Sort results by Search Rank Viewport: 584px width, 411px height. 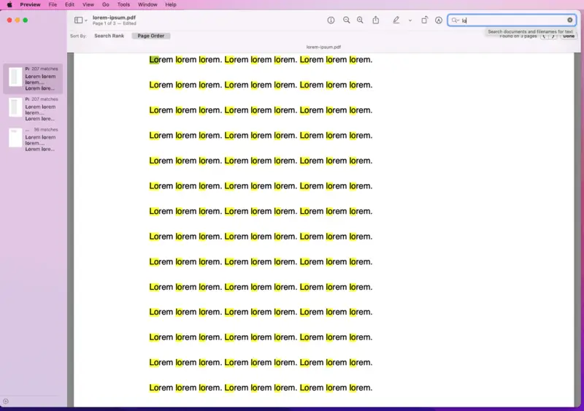109,36
